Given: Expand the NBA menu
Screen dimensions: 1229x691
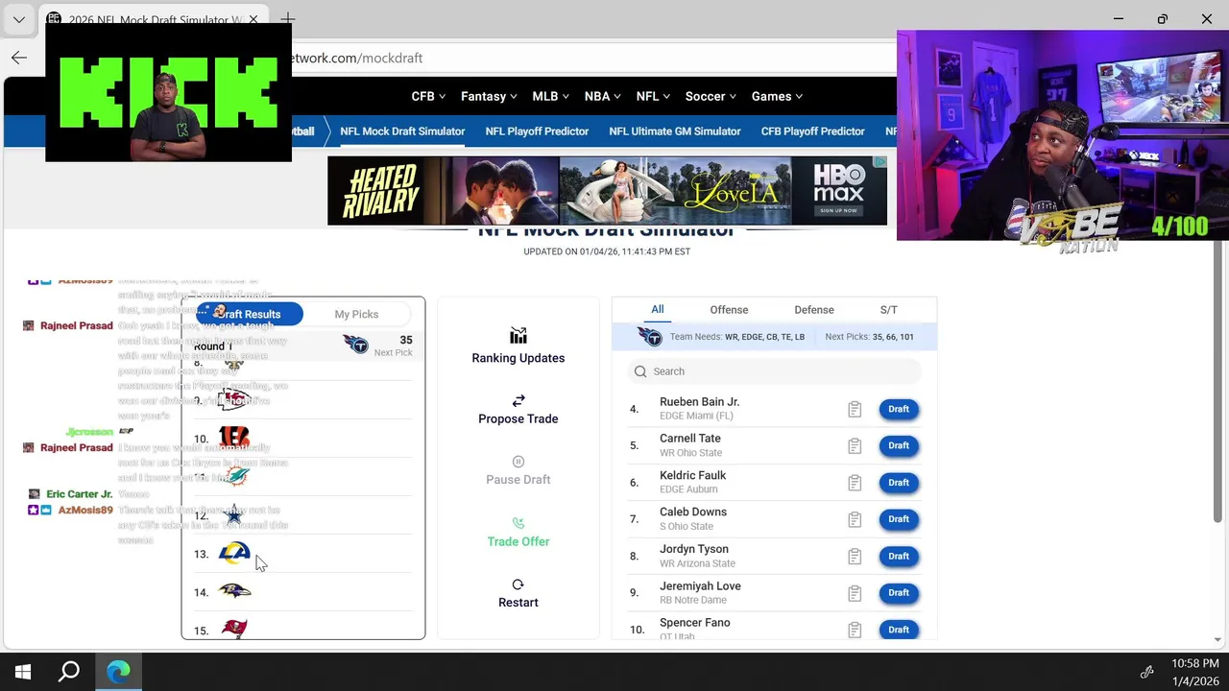Looking at the screenshot, I should pyautogui.click(x=603, y=96).
